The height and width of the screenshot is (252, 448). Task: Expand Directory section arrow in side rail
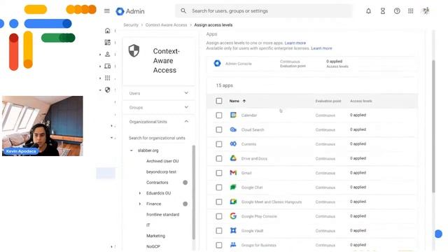point(100,55)
